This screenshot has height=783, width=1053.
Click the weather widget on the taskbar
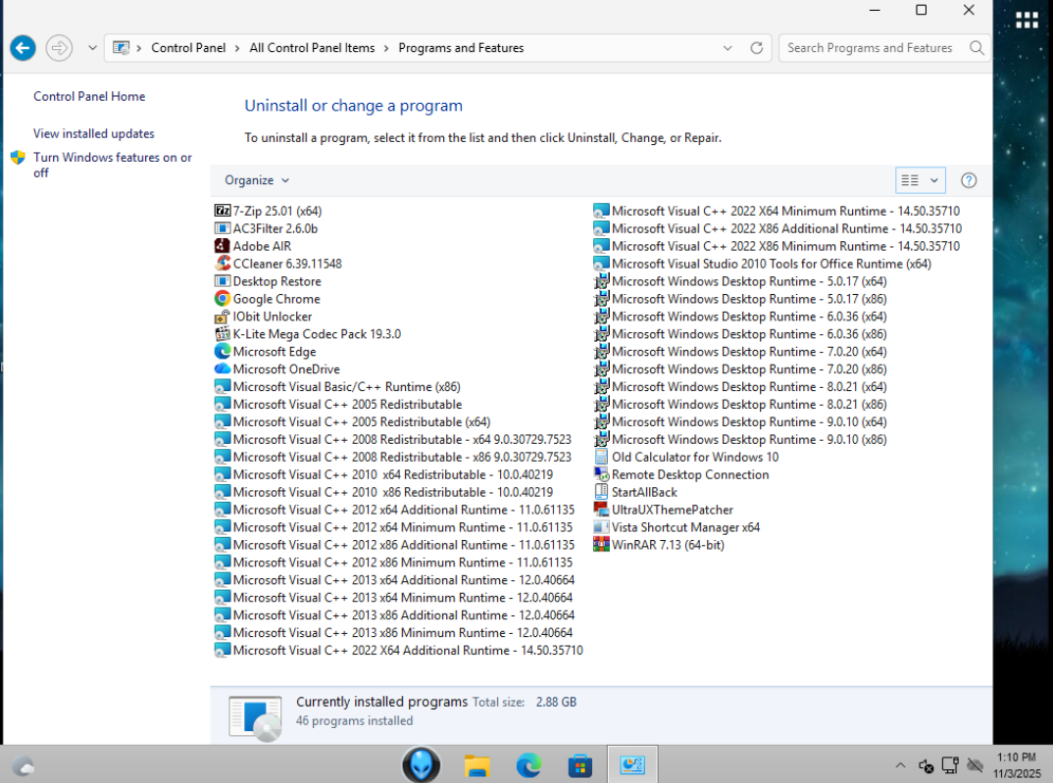pyautogui.click(x=23, y=765)
